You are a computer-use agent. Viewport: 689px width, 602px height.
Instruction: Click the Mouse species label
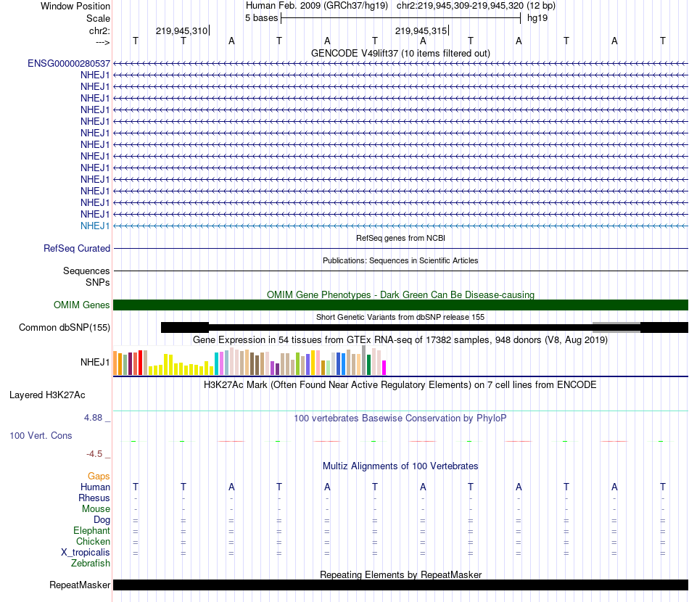[x=96, y=509]
